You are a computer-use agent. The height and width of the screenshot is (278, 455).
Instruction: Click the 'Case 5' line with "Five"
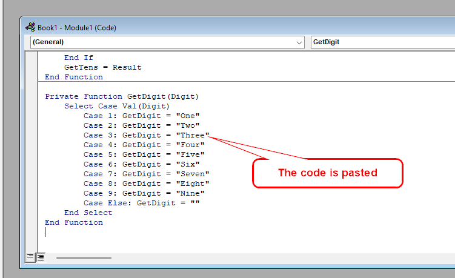point(144,154)
